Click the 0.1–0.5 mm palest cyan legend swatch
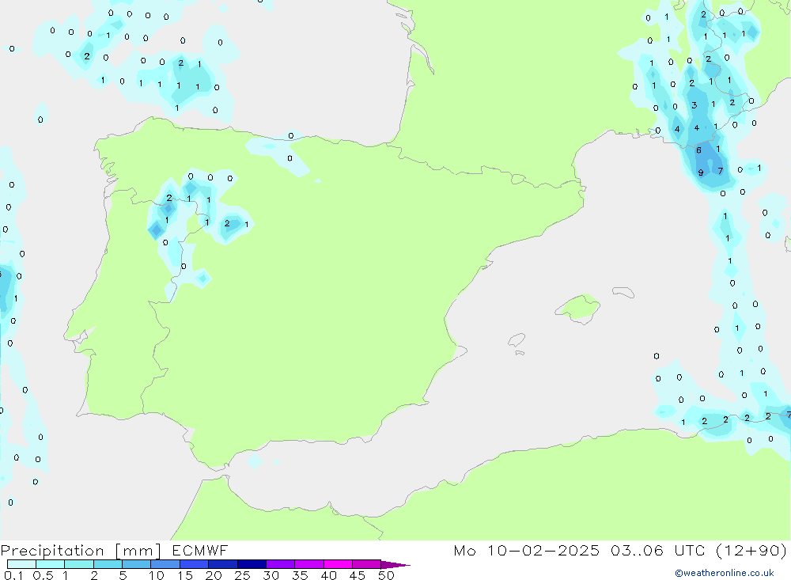This screenshot has height=580, width=791. click(21, 564)
